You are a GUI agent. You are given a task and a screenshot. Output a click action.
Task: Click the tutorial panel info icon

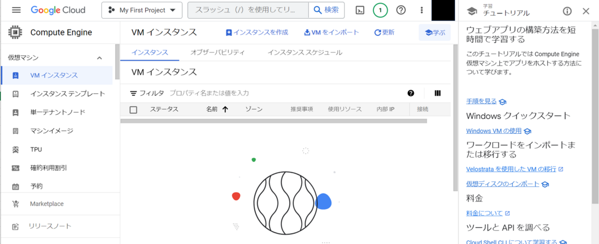tap(567, 11)
